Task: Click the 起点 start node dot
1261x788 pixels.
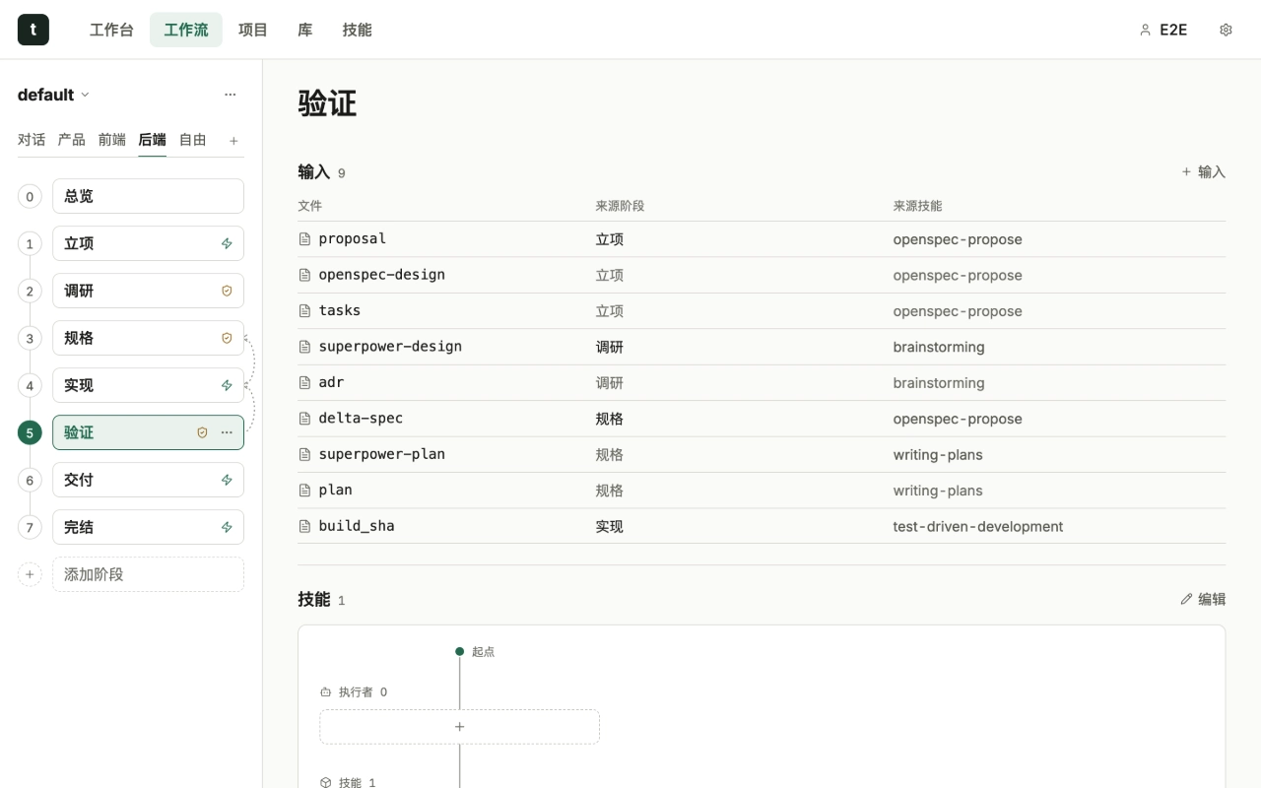Action: (459, 651)
